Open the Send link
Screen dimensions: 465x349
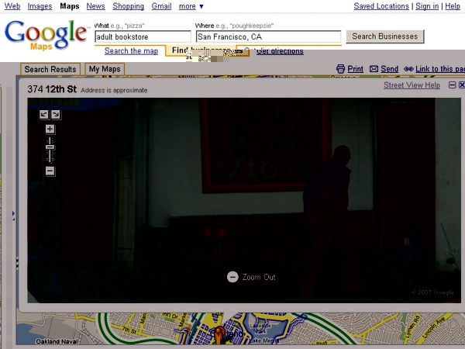click(x=389, y=69)
